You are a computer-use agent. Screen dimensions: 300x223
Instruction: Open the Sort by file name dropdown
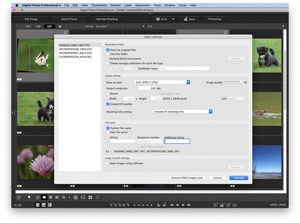tap(120, 26)
